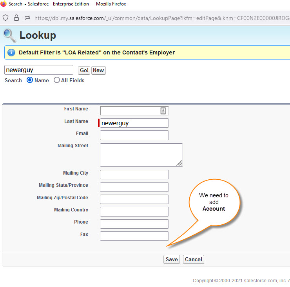Cancel the new contact form

coord(194,259)
